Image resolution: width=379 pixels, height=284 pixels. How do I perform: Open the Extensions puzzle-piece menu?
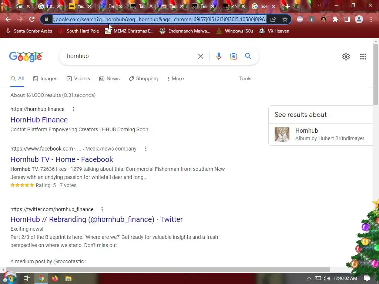[335, 19]
